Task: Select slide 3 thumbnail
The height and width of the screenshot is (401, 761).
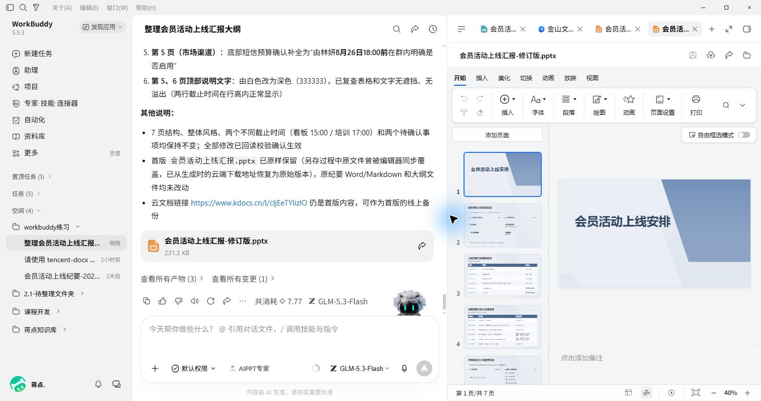Action: point(503,276)
